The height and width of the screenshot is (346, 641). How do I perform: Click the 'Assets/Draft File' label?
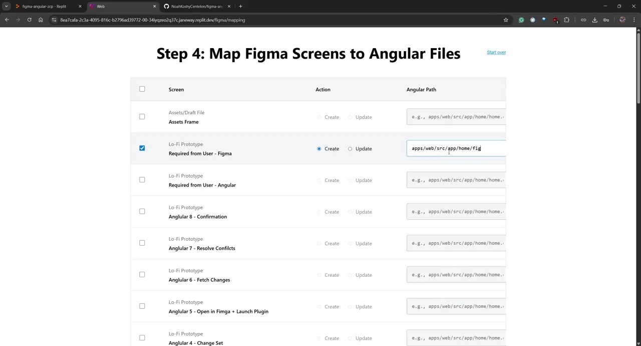pyautogui.click(x=186, y=113)
